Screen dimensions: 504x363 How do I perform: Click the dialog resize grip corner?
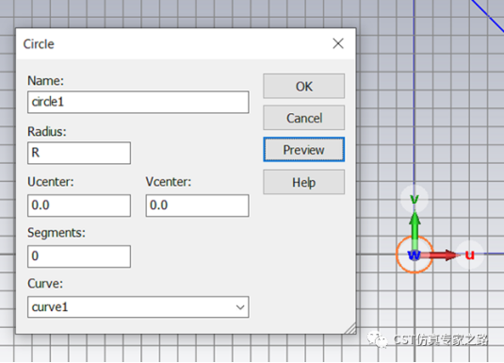pos(350,328)
